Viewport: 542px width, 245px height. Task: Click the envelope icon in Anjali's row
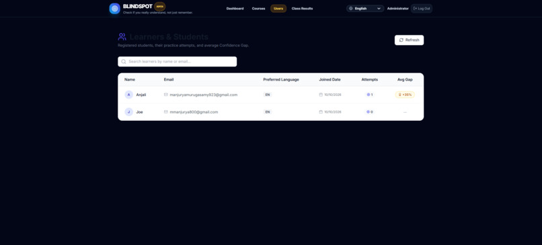(x=166, y=95)
